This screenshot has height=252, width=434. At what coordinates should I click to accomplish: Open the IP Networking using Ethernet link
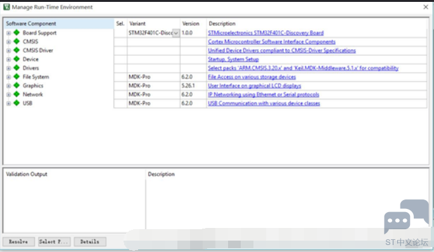264,94
